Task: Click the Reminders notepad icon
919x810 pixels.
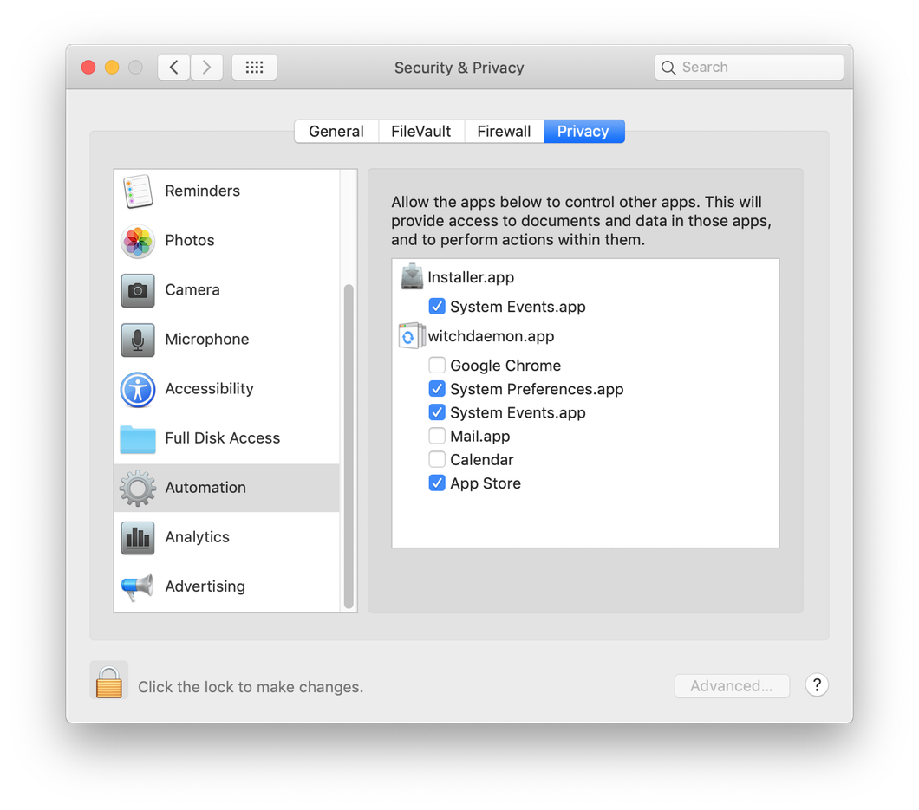Action: 138,191
